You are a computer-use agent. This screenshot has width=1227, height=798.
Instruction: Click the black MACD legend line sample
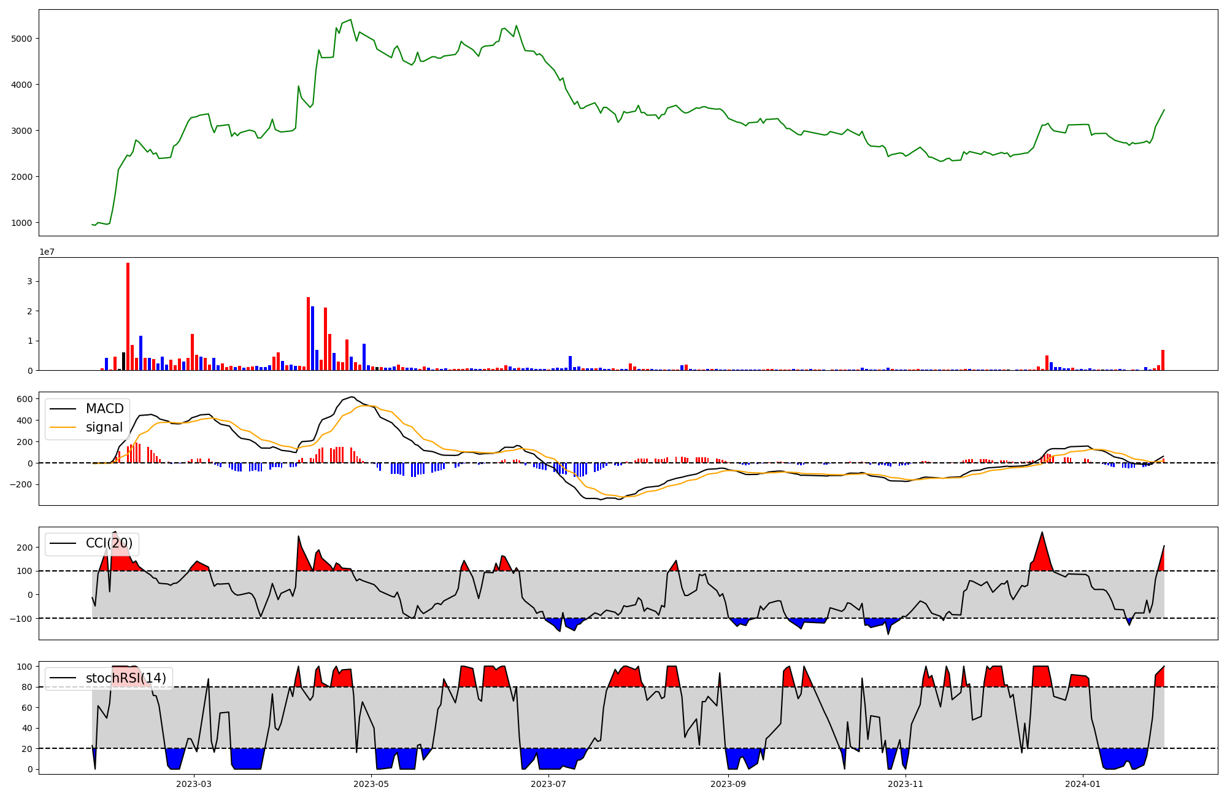coord(63,409)
